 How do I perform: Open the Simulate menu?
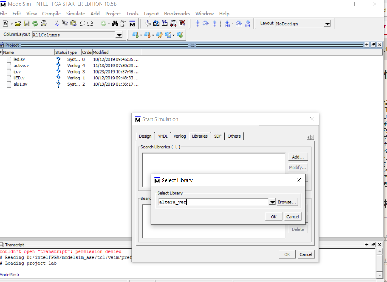coord(76,14)
